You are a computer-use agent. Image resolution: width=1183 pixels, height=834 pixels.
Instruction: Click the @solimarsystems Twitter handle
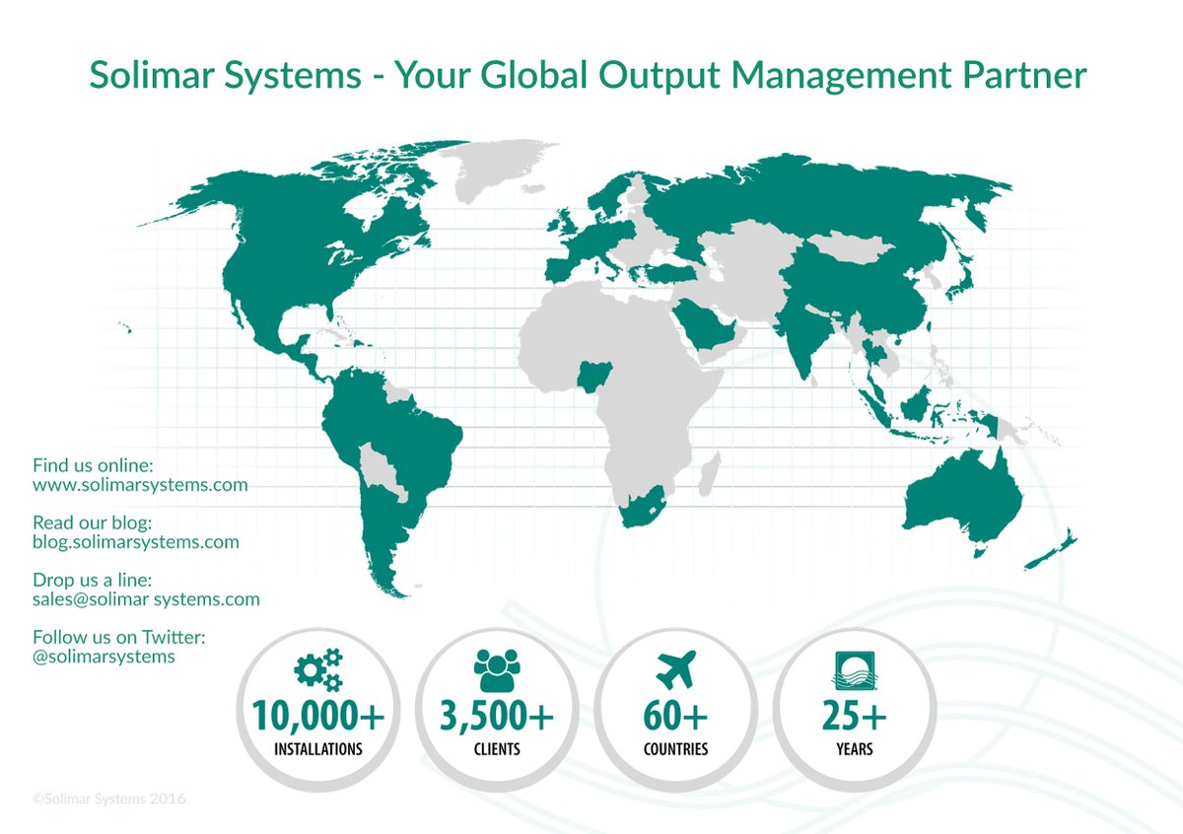(x=104, y=657)
